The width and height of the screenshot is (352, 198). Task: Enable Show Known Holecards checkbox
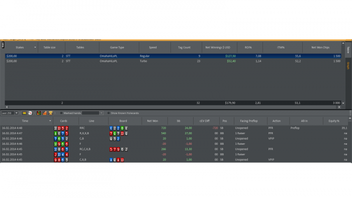109,113
